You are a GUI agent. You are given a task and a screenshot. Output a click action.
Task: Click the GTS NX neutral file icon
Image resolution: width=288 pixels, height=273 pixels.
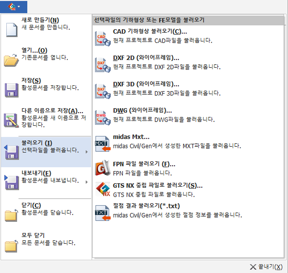click(103, 189)
